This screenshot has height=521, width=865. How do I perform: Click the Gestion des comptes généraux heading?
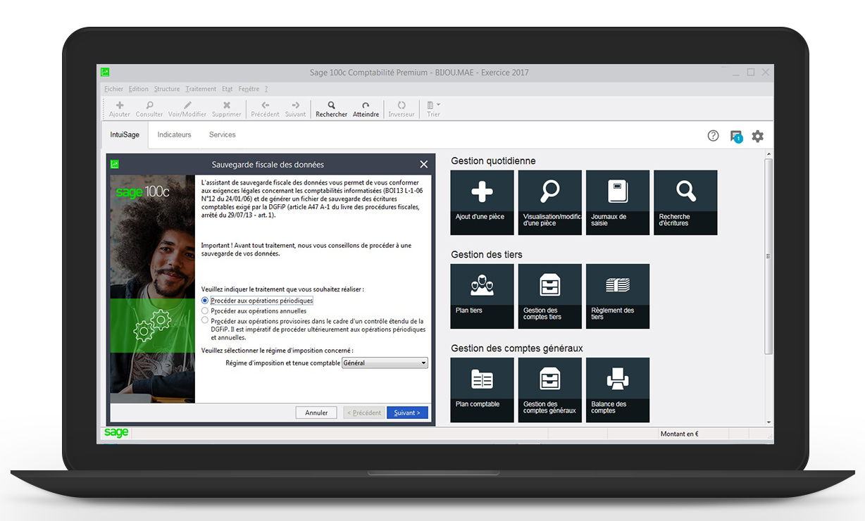[x=517, y=349]
